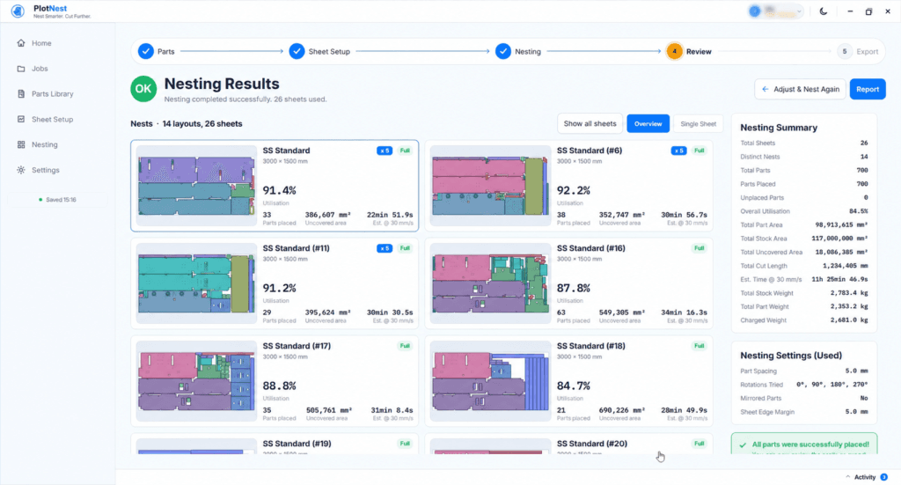Click Show all sheets button
This screenshot has height=485, width=901.
pos(590,123)
